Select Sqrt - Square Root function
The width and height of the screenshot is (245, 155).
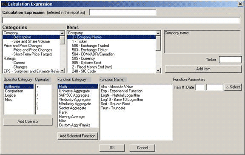click(x=136, y=104)
